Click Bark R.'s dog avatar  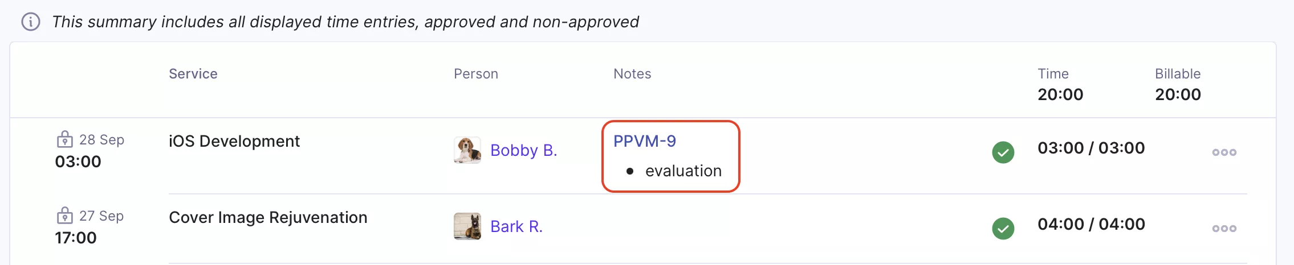point(467,226)
